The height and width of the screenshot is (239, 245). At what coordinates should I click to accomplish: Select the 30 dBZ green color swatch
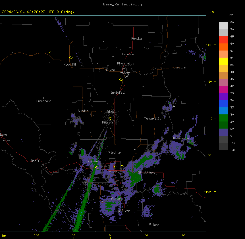point(223,118)
